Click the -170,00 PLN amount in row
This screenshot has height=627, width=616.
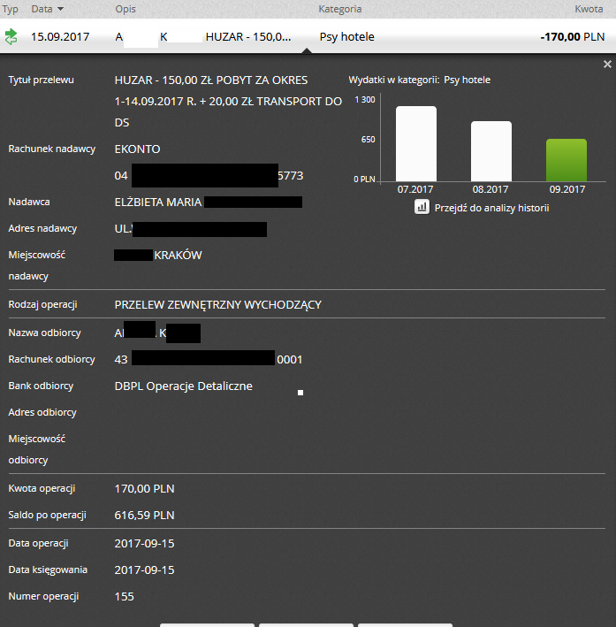point(572,37)
